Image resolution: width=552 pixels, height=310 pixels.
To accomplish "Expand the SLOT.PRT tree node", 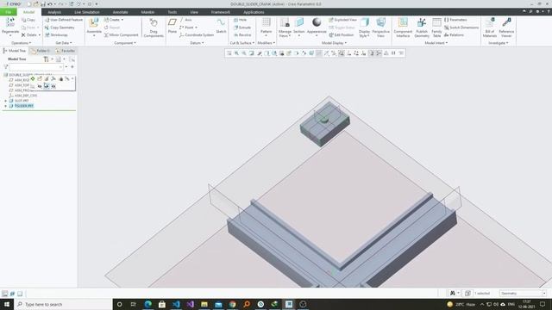I will tap(6, 101).
